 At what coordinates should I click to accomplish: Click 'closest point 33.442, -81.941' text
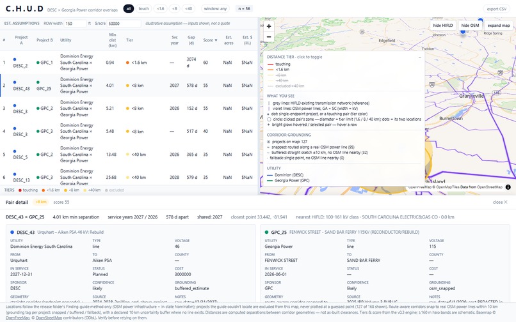259,217
